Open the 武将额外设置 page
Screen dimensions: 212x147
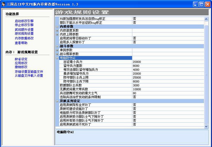[x=24, y=30]
